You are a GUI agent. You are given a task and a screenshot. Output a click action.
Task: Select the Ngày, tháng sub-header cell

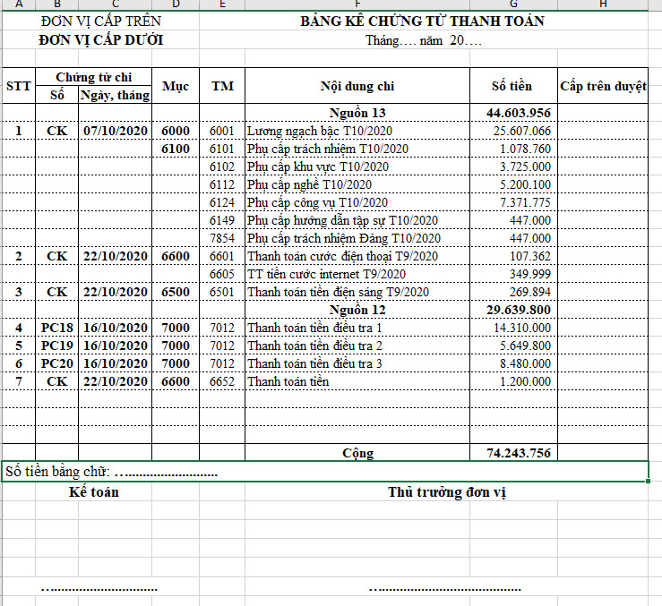(115, 95)
